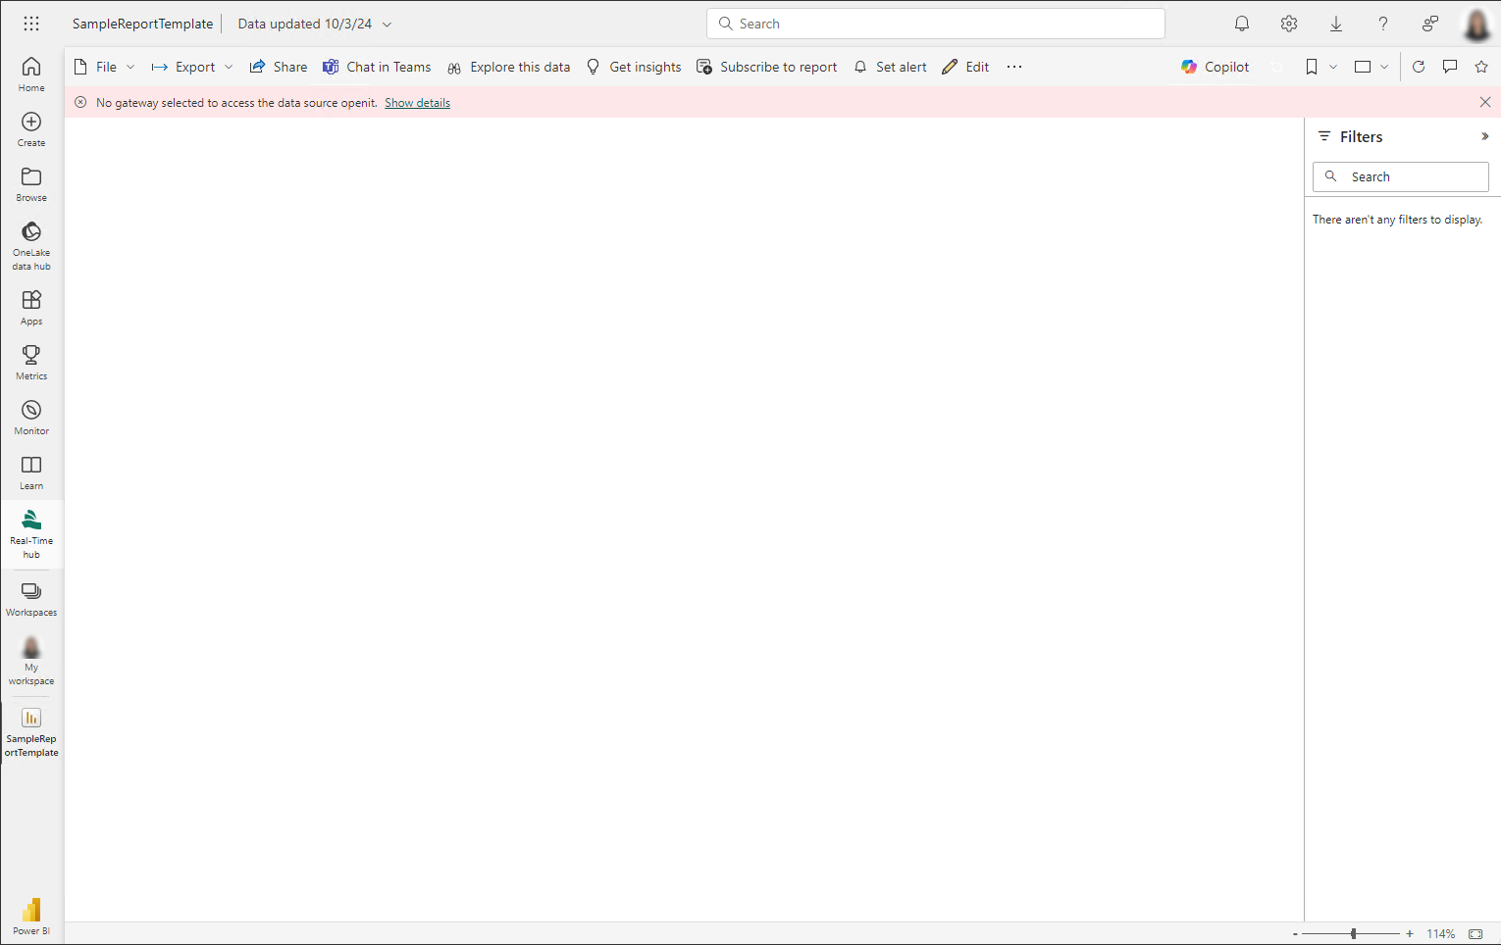Open the Data updated dropdown chevron
The height and width of the screenshot is (945, 1501).
pyautogui.click(x=387, y=25)
